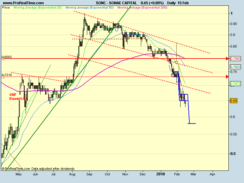244x183 pixels.
Task: Click the red arrow marker at 0.7993
Action: coord(227,59)
